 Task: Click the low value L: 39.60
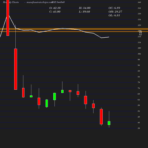[84, 12]
